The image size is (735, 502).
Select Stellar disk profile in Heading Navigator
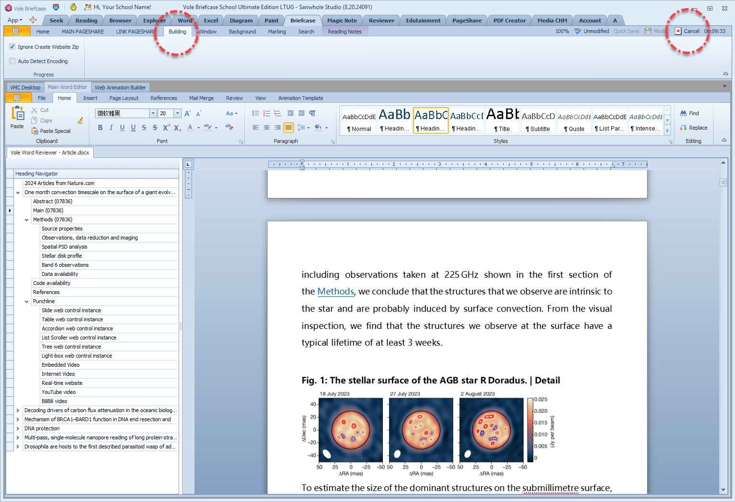62,256
